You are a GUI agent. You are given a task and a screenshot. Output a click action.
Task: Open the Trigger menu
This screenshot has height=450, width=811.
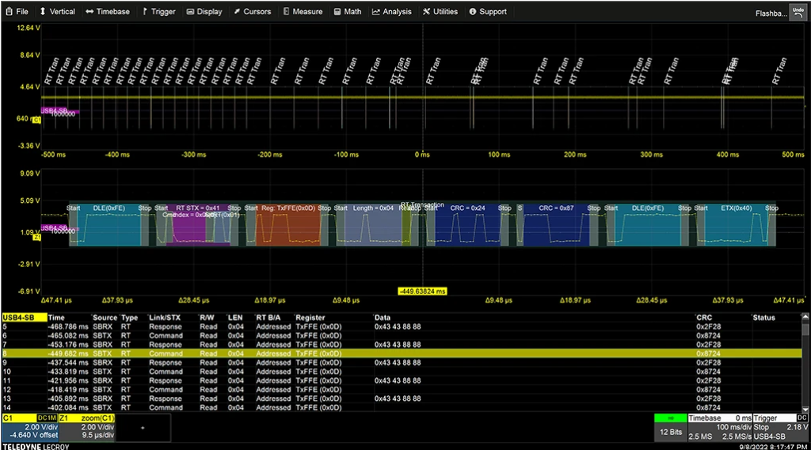pos(158,11)
